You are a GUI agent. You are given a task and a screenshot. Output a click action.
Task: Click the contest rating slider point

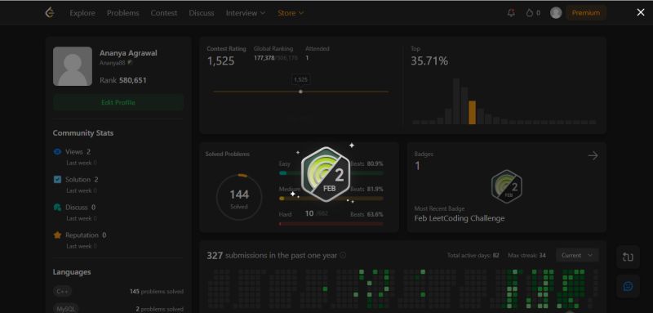coord(300,92)
